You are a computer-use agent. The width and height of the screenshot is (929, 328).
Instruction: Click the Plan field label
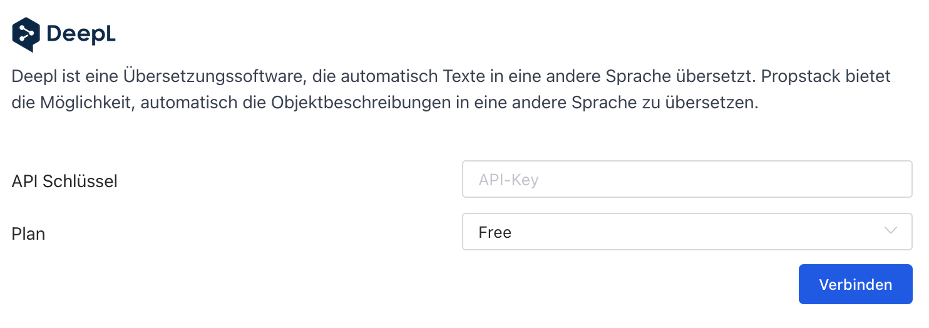click(28, 234)
